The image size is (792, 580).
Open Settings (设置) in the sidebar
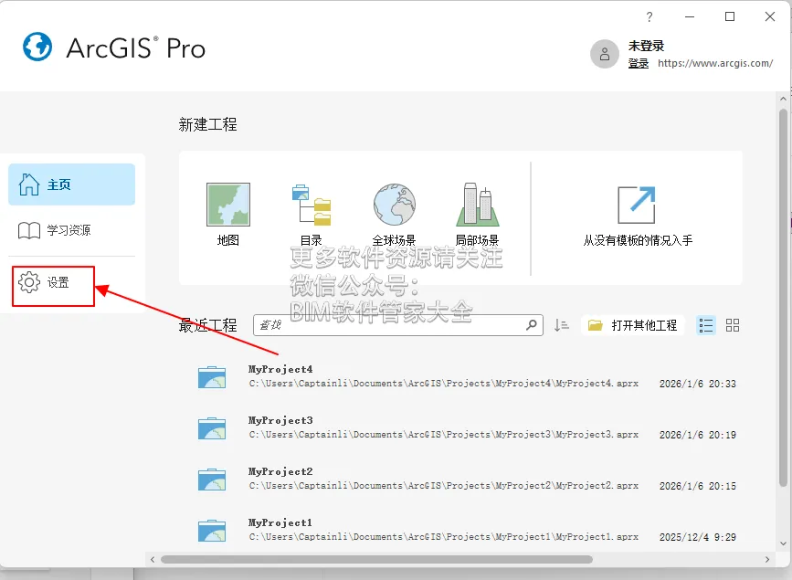point(53,282)
